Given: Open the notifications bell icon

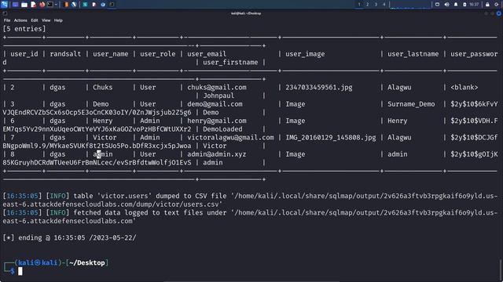Looking at the screenshot, I should pyautogui.click(x=456, y=5).
